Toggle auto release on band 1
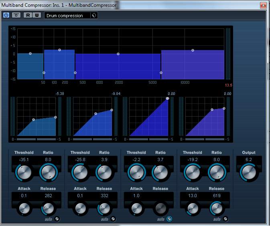This screenshot has height=226, width=270. [57, 219]
